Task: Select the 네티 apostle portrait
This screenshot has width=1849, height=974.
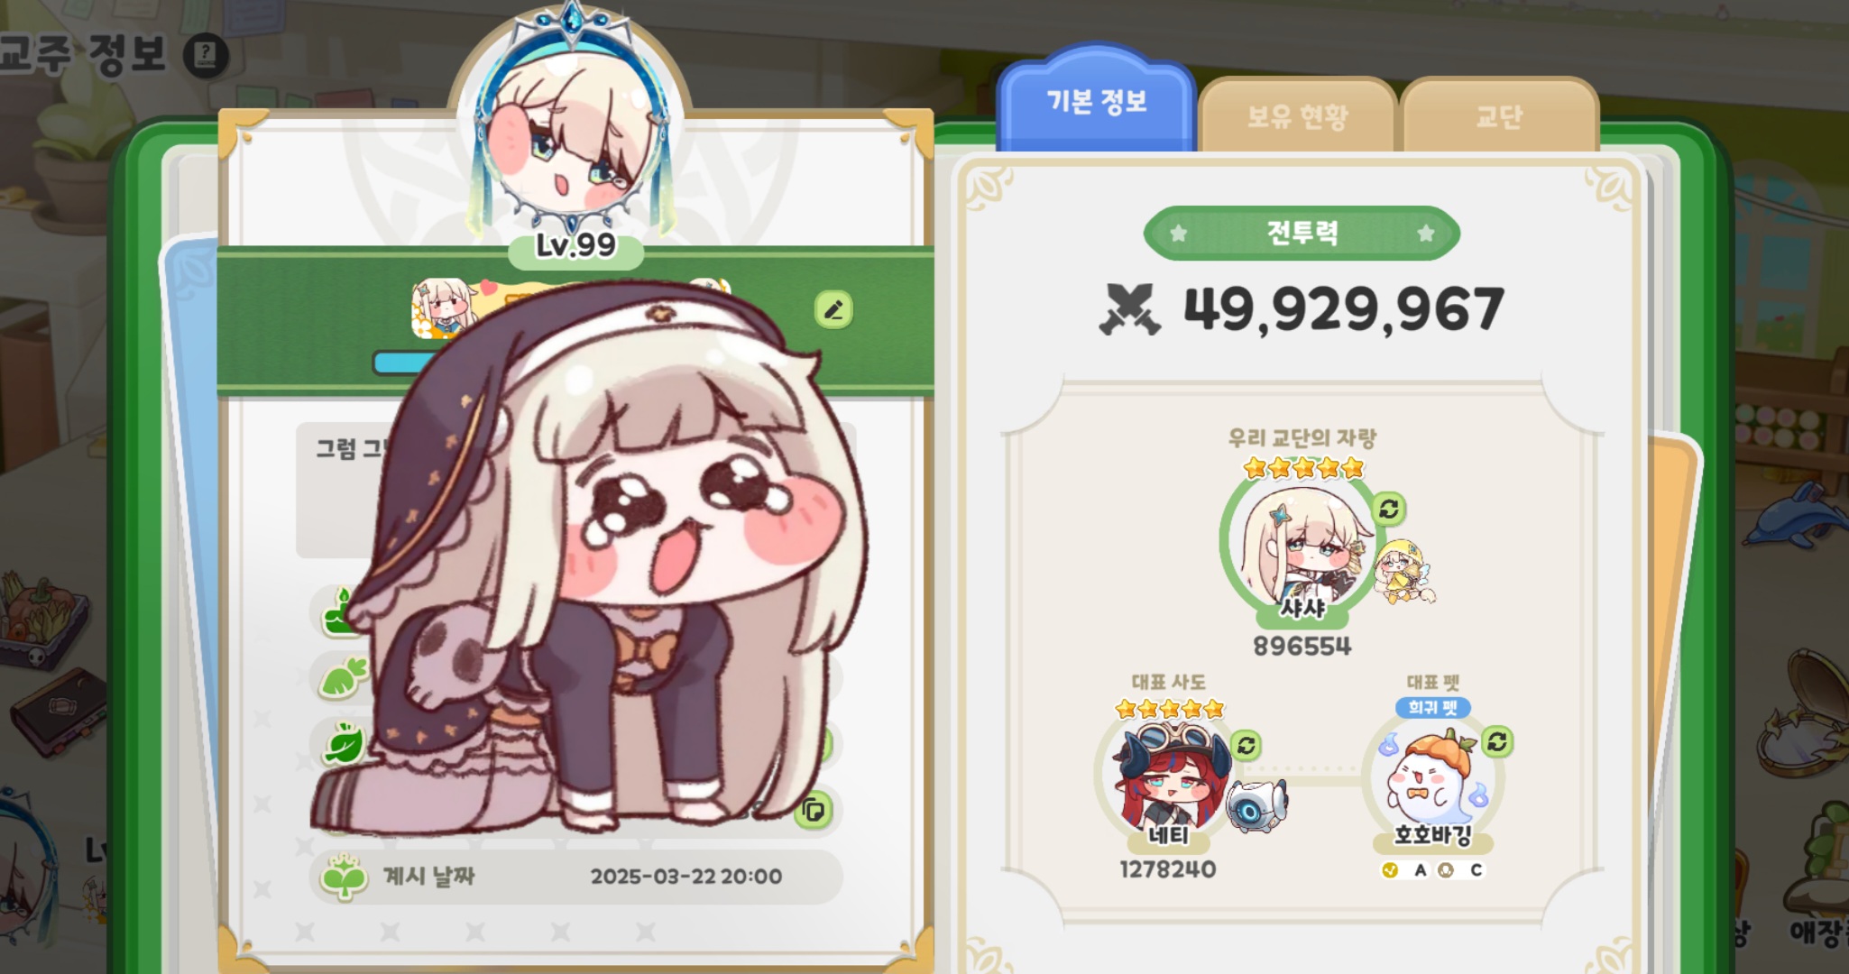Action: [1167, 776]
